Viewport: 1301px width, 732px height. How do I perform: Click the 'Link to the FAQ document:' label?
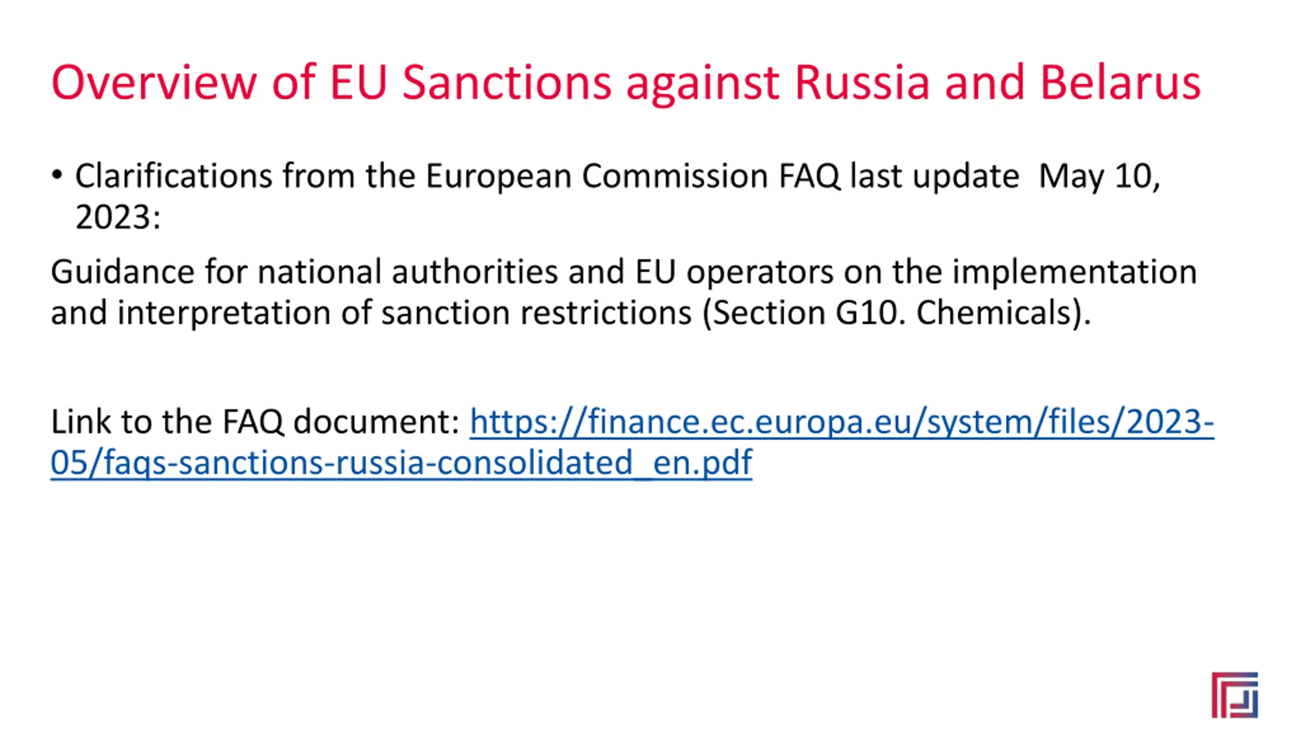pyautogui.click(x=255, y=422)
